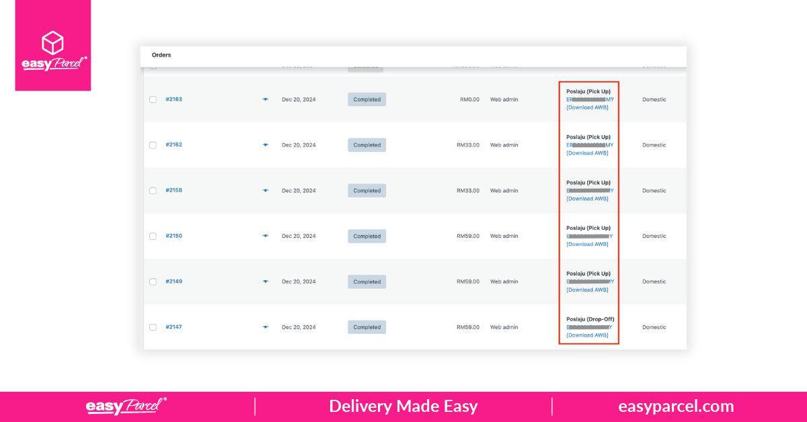Tick the checkbox for order #2163

point(153,99)
